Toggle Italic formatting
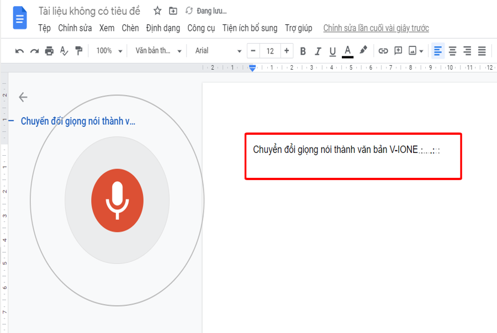The width and height of the screenshot is (497, 333). pyautogui.click(x=318, y=51)
